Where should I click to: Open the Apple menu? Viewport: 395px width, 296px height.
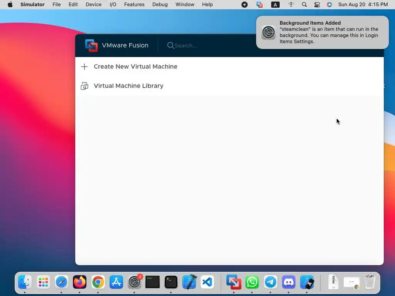[10, 5]
